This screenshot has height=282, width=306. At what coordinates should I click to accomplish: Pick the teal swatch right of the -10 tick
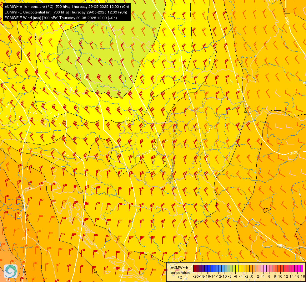pyautogui.click(x=226, y=268)
